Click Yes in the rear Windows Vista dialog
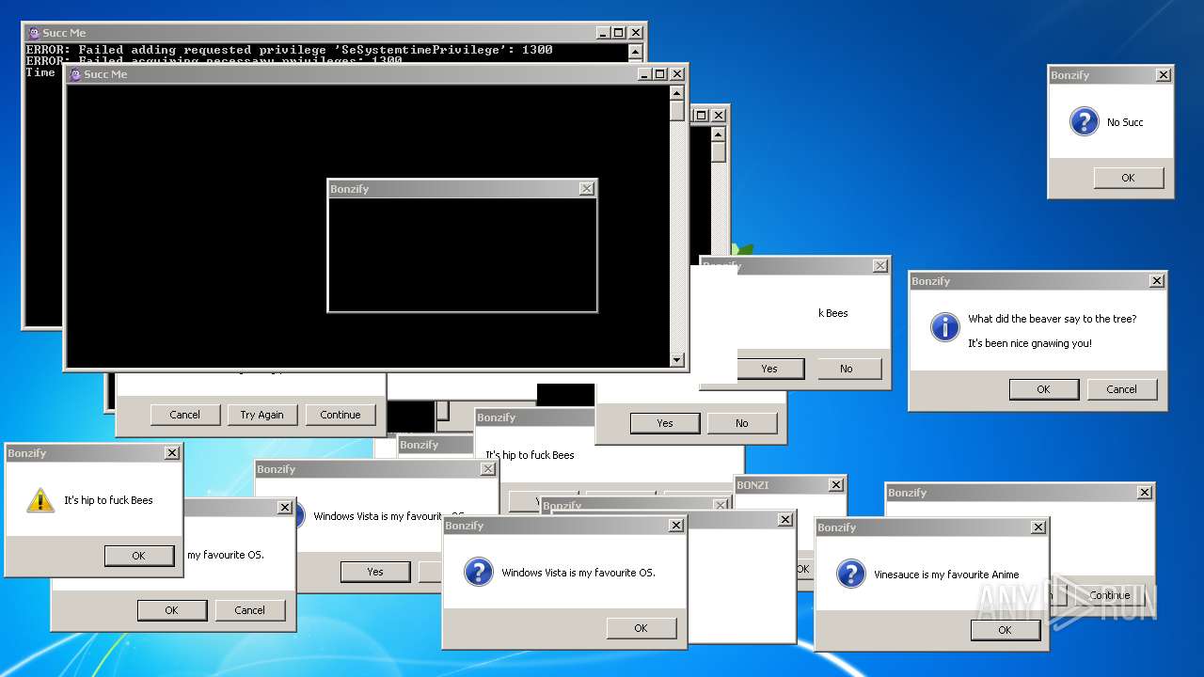The image size is (1204, 677). click(x=375, y=572)
